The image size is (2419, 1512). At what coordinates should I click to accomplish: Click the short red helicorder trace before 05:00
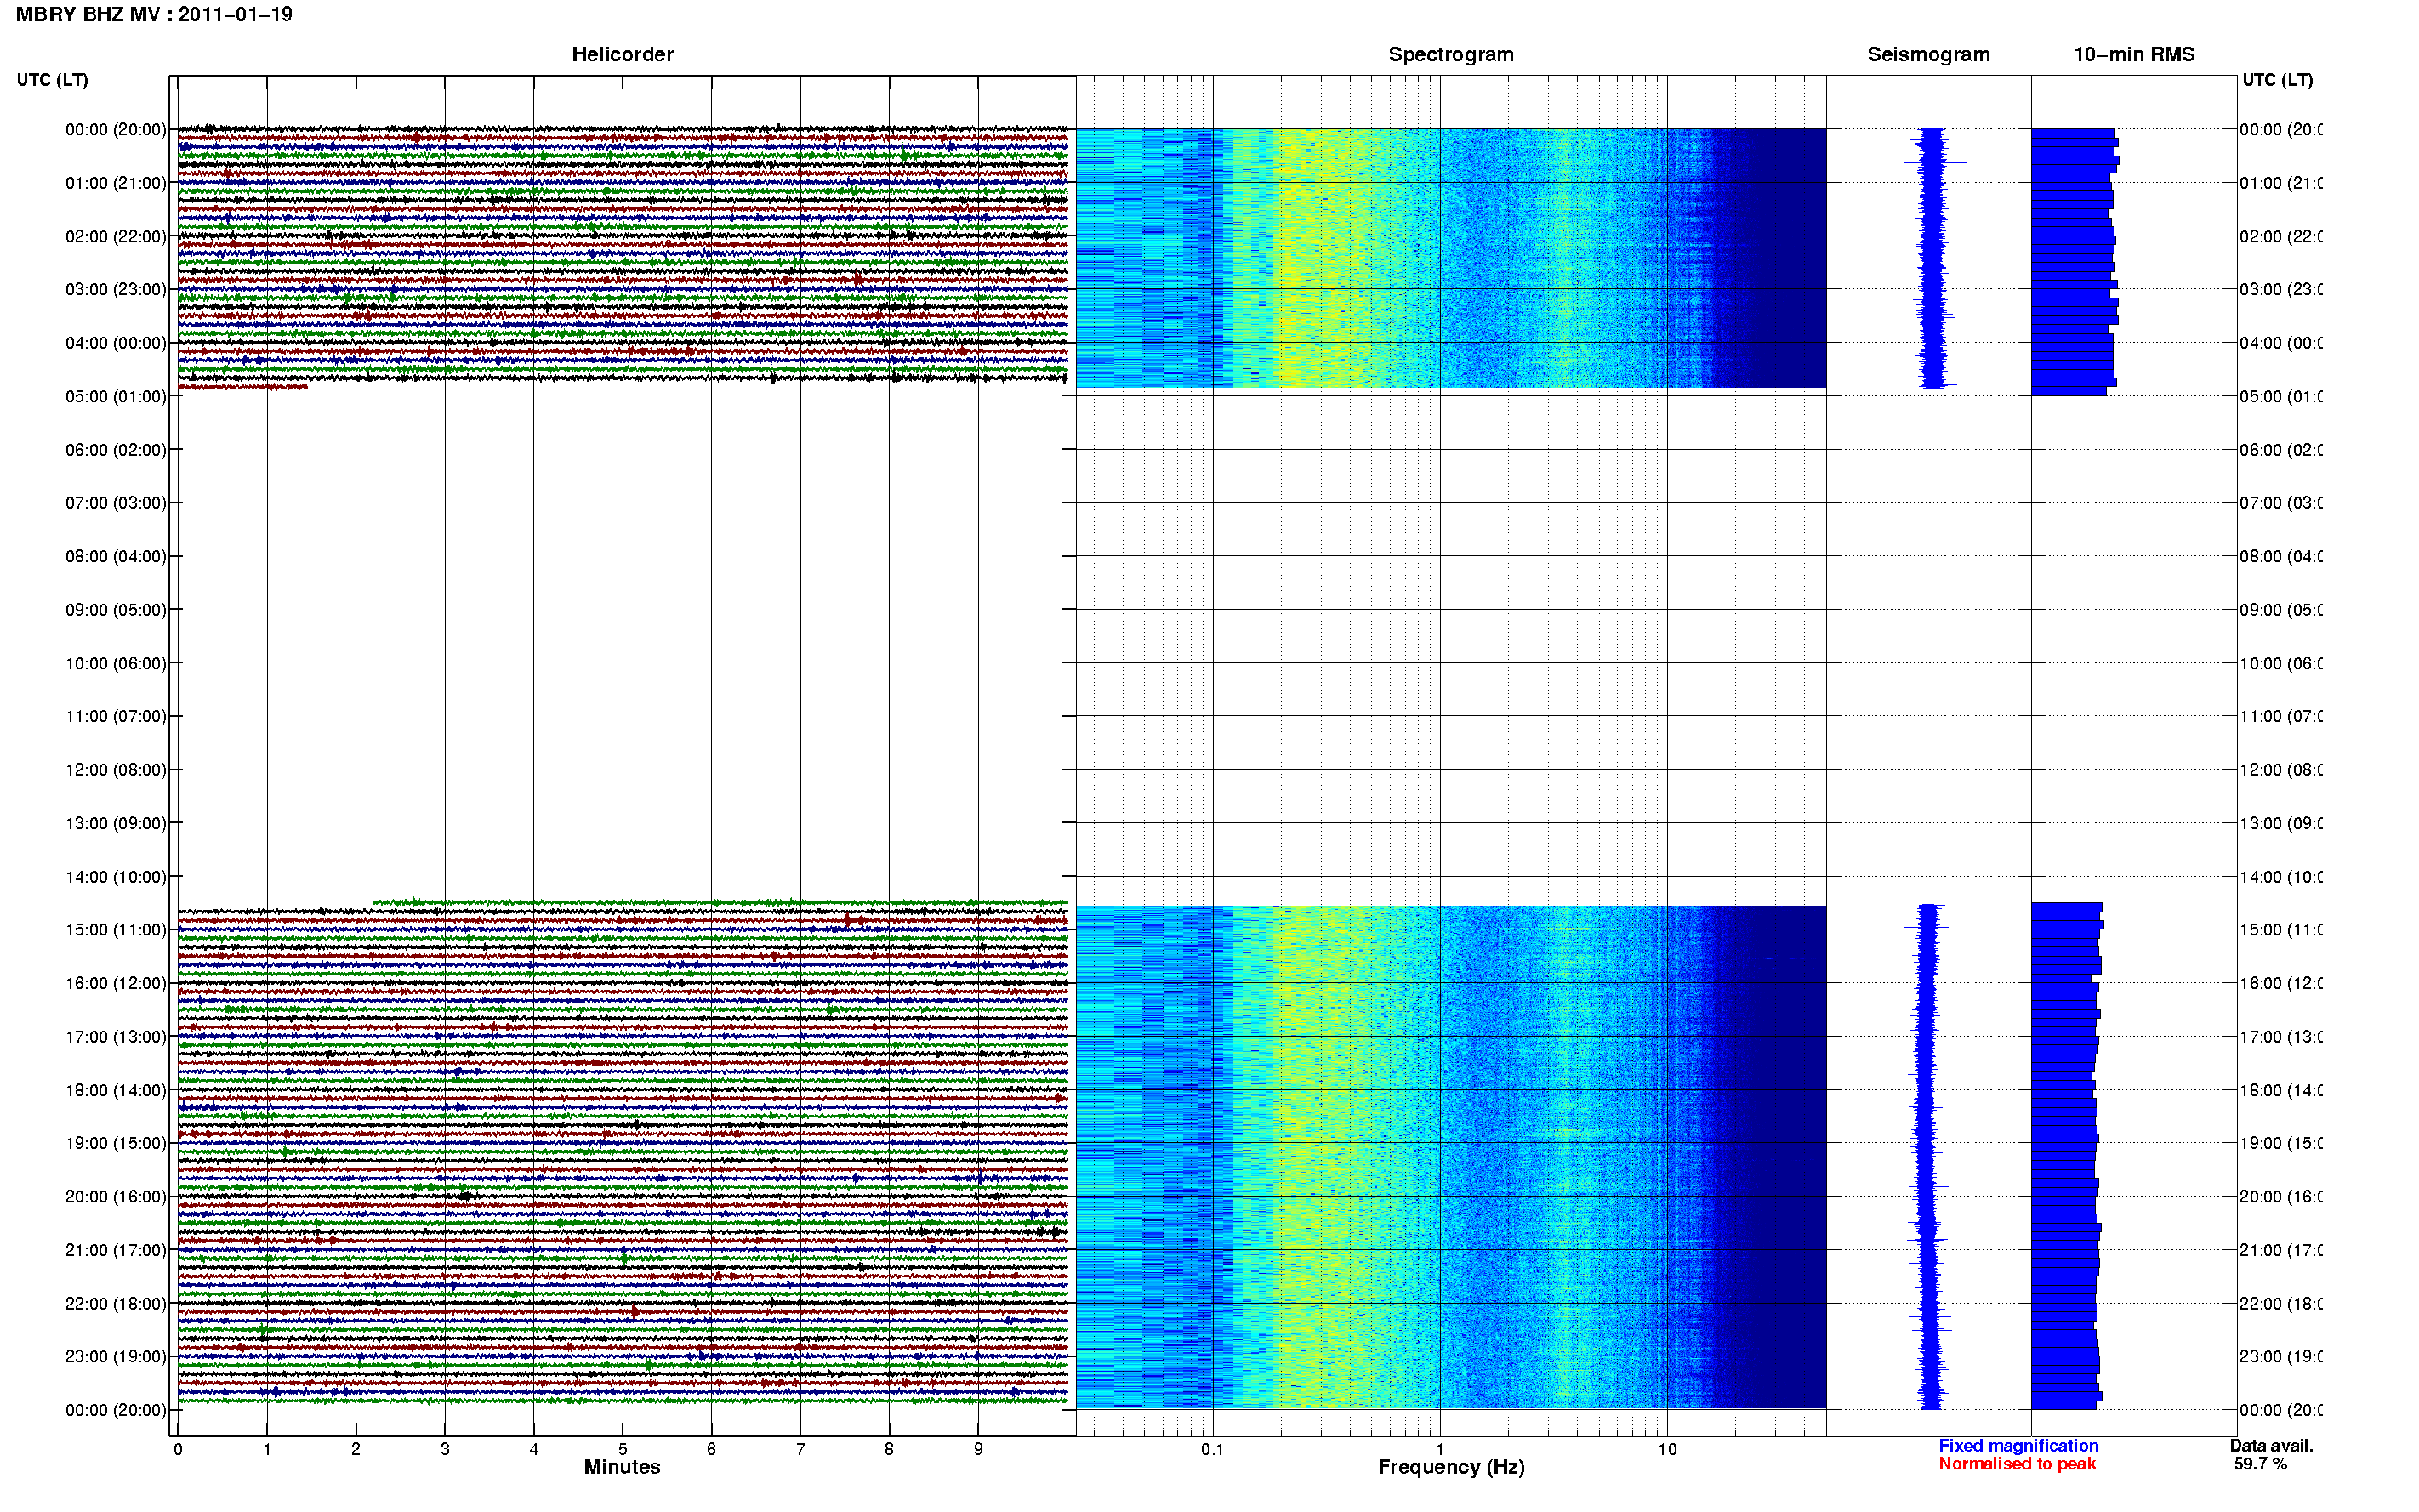pyautogui.click(x=243, y=387)
